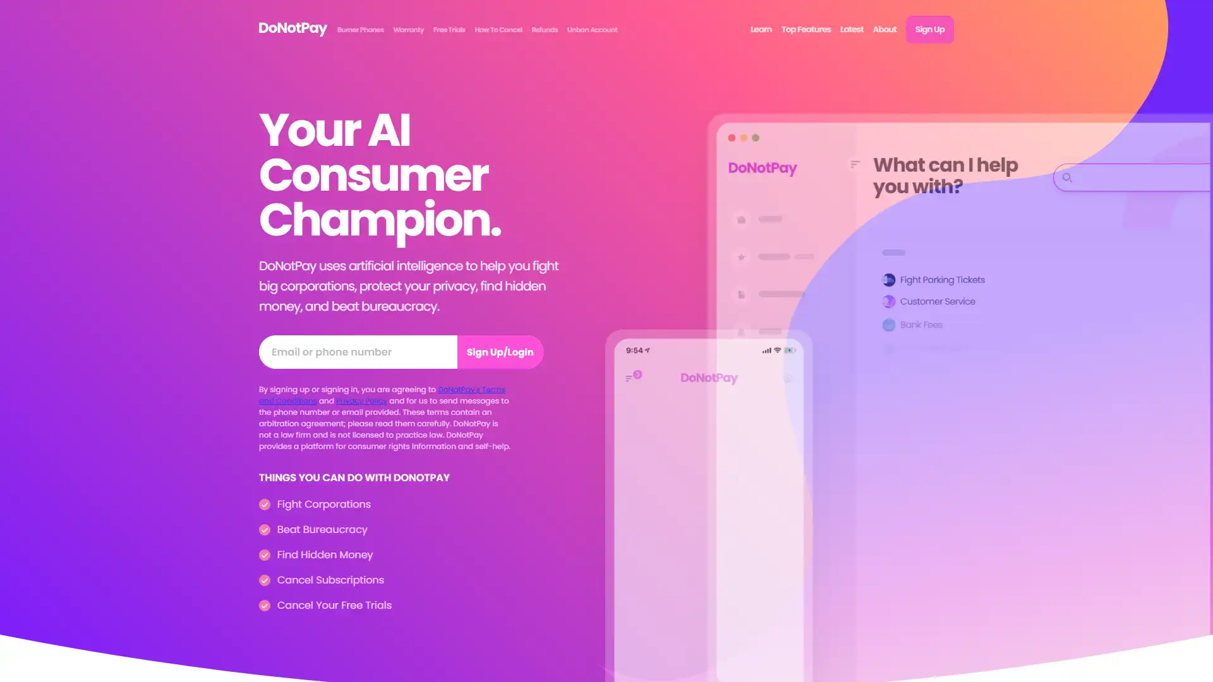This screenshot has height=682, width=1213.
Task: Expand the About navigation dropdown
Action: (x=884, y=29)
